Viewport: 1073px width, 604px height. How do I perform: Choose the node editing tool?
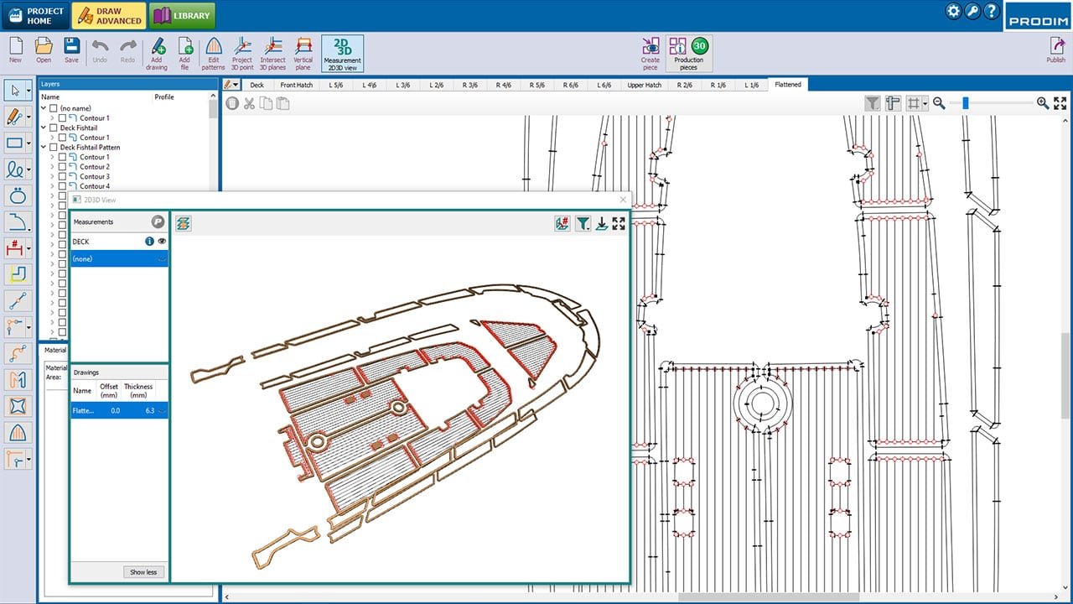(14, 327)
